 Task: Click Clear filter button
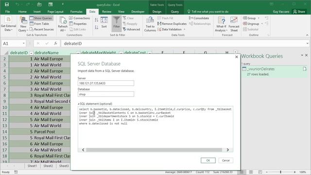(128, 18)
